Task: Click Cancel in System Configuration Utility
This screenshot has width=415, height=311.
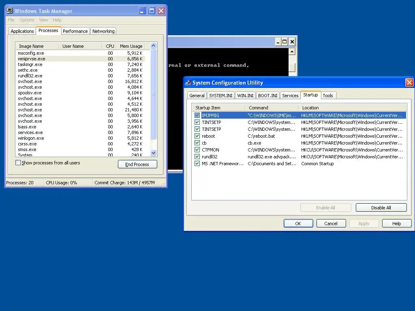Action: 331,224
